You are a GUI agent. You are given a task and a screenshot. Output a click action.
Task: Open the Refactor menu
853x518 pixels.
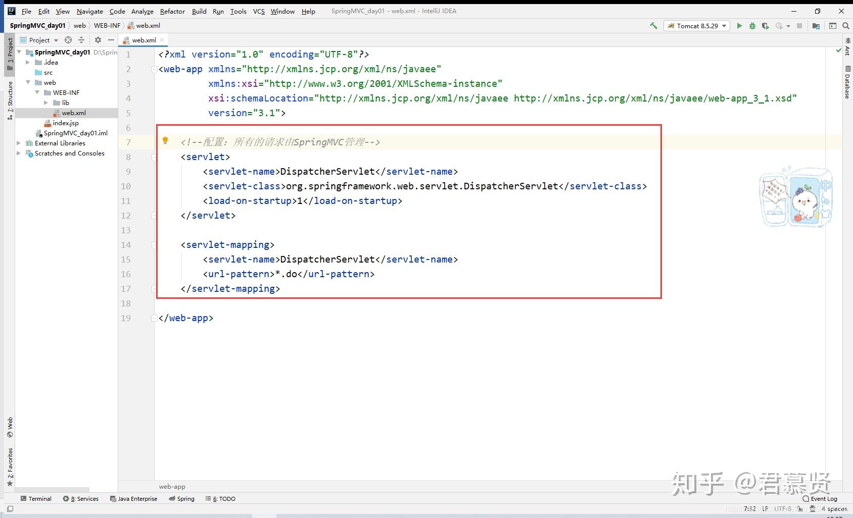pyautogui.click(x=172, y=11)
